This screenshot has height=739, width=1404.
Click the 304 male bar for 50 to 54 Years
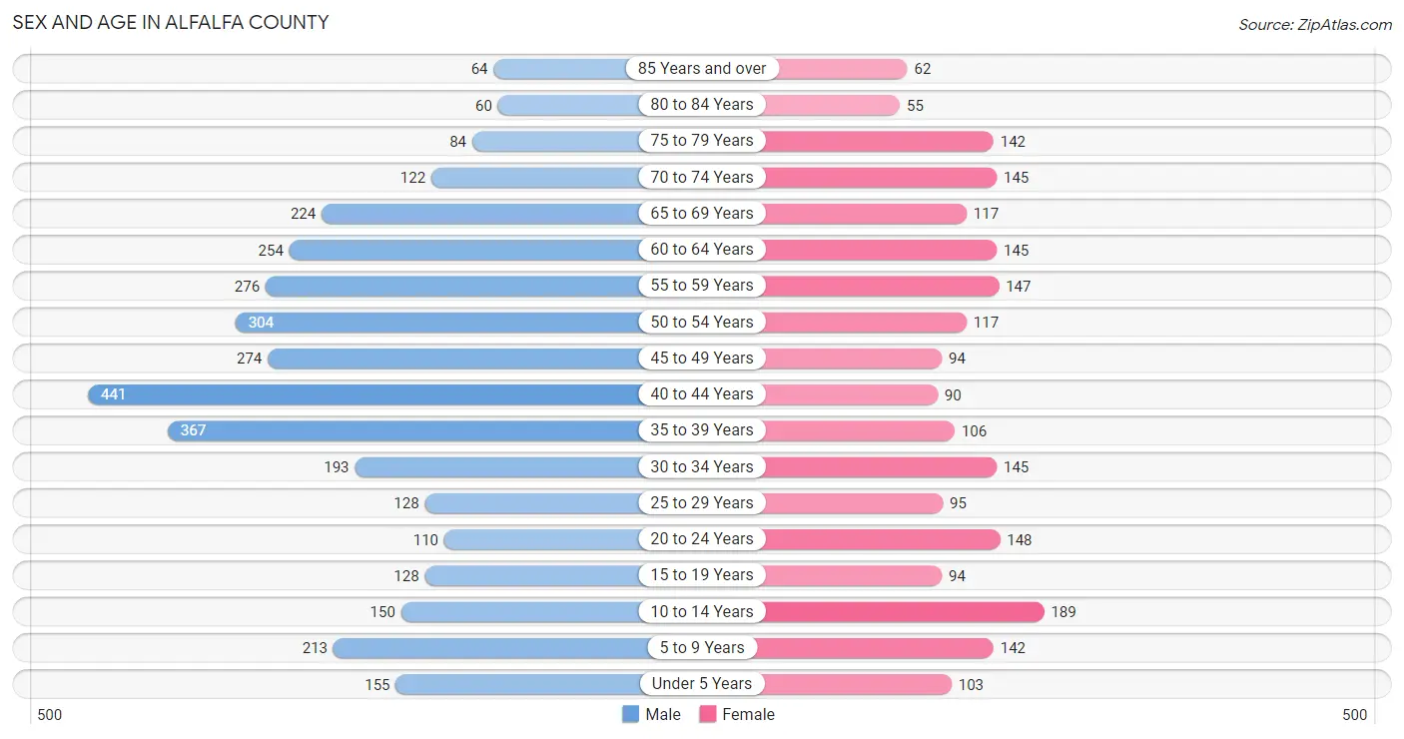(x=437, y=322)
